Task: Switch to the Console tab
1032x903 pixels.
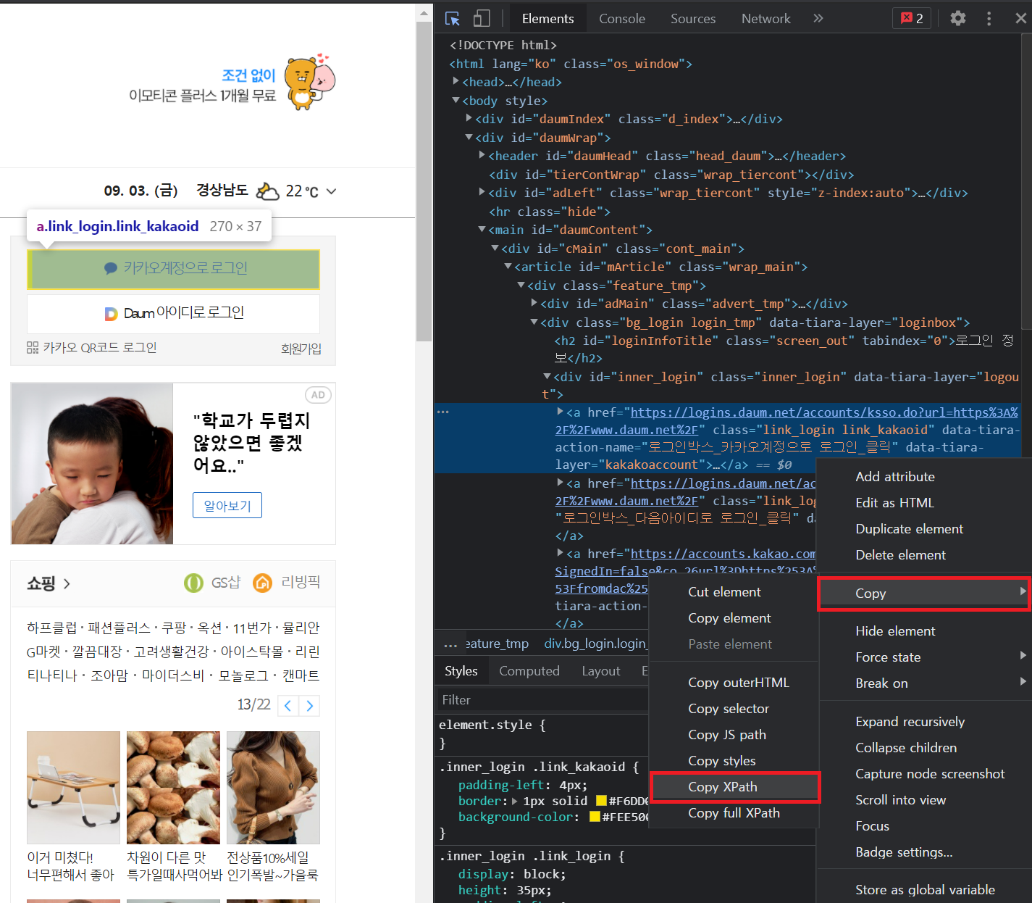Action: (621, 18)
